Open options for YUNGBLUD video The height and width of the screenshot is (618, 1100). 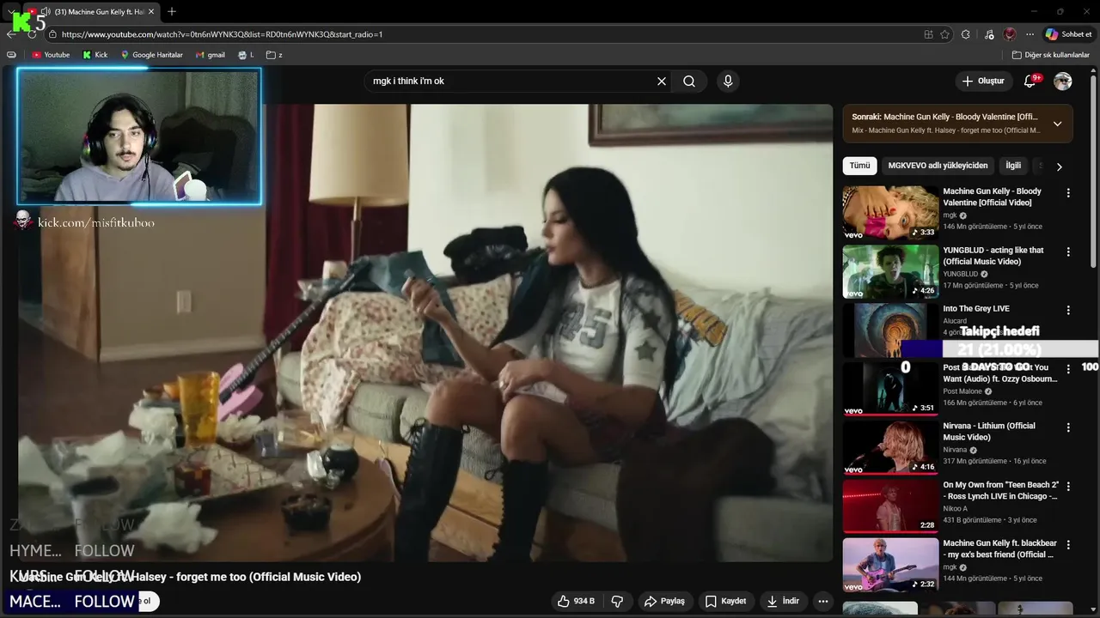1068,251
